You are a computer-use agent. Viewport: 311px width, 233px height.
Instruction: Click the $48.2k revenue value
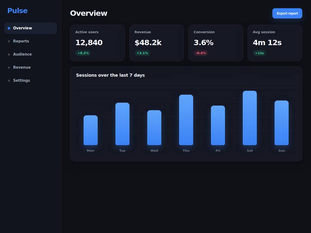coord(148,43)
